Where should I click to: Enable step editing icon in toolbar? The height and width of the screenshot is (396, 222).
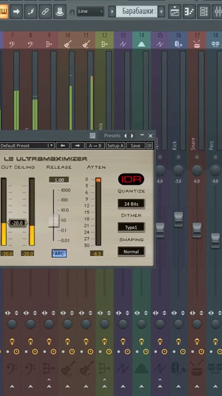31,12
